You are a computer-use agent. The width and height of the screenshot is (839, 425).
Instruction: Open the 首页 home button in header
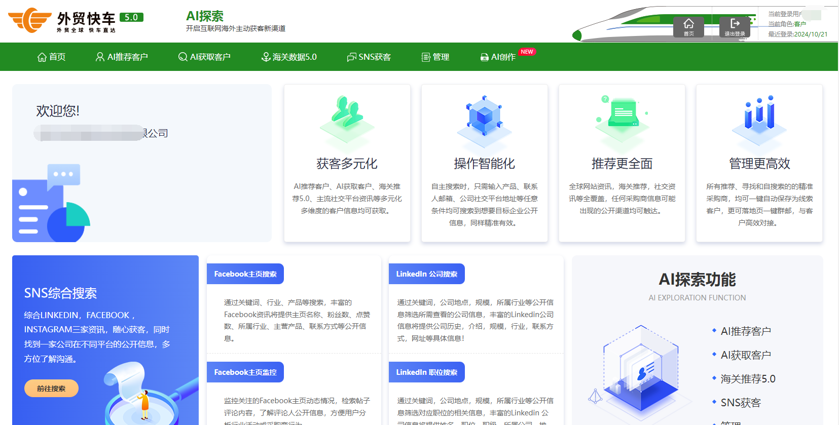(688, 27)
